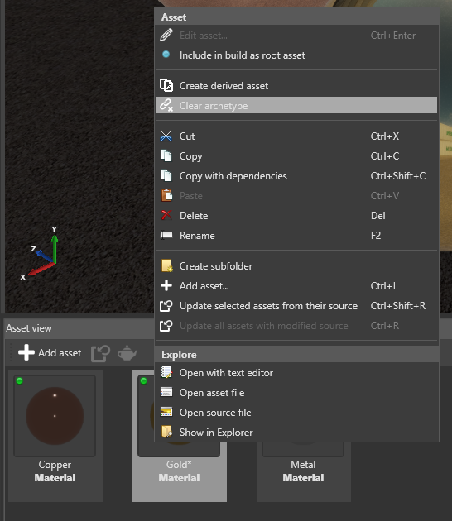This screenshot has width=452, height=521.
Task: Click the green Y axis of gizmo
Action: [x=55, y=248]
